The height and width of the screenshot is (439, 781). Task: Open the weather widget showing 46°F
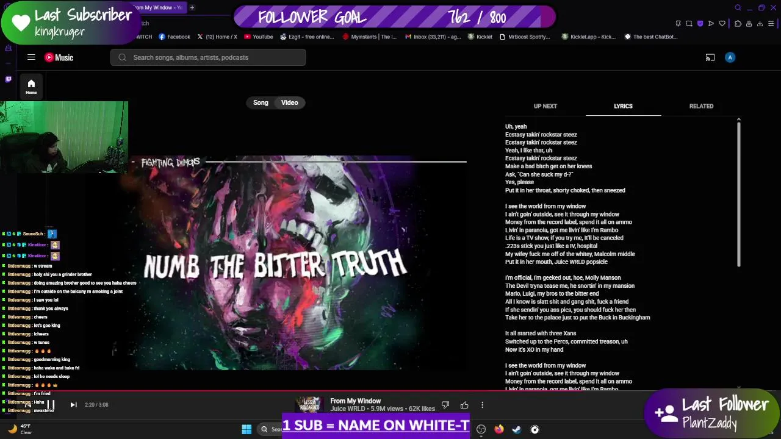point(20,429)
